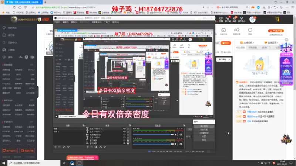This screenshot has height=166, width=296.
Task: Expand 手游休闲 全部 link in sidebar
Action: click(x=32, y=122)
